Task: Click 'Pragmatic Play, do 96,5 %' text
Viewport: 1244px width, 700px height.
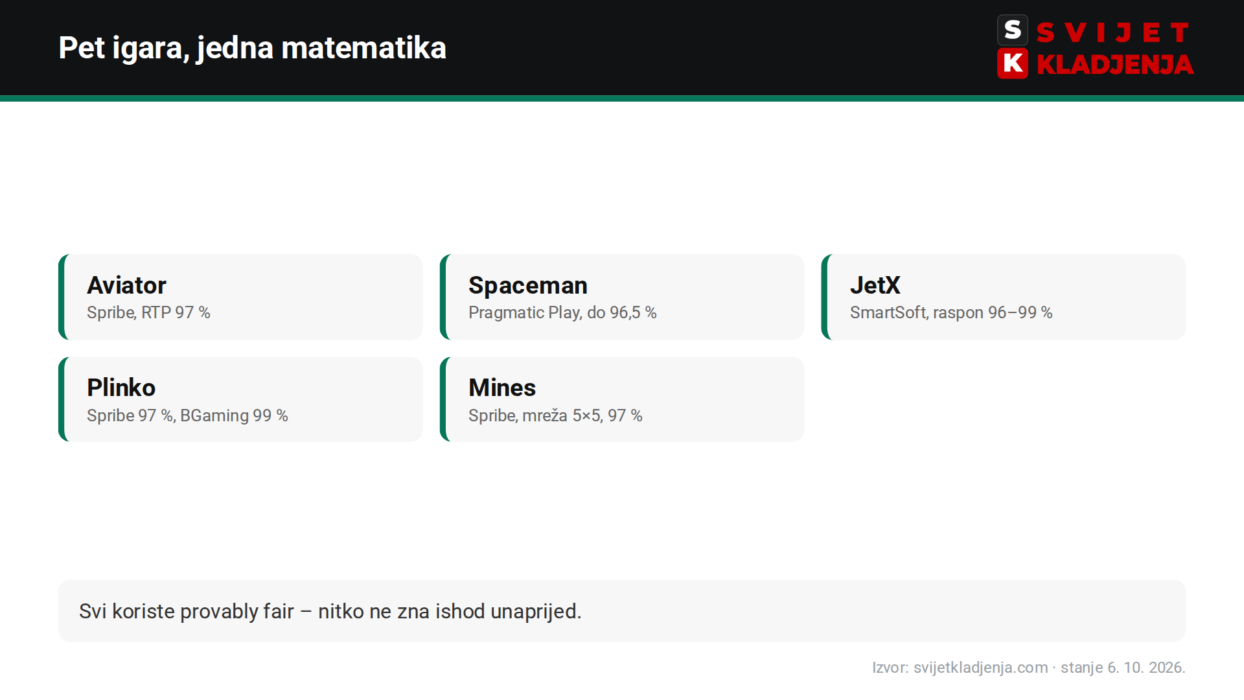Action: [562, 312]
